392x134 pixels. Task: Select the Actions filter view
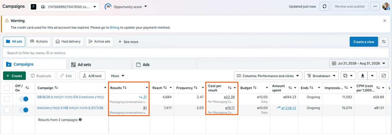coord(39,42)
